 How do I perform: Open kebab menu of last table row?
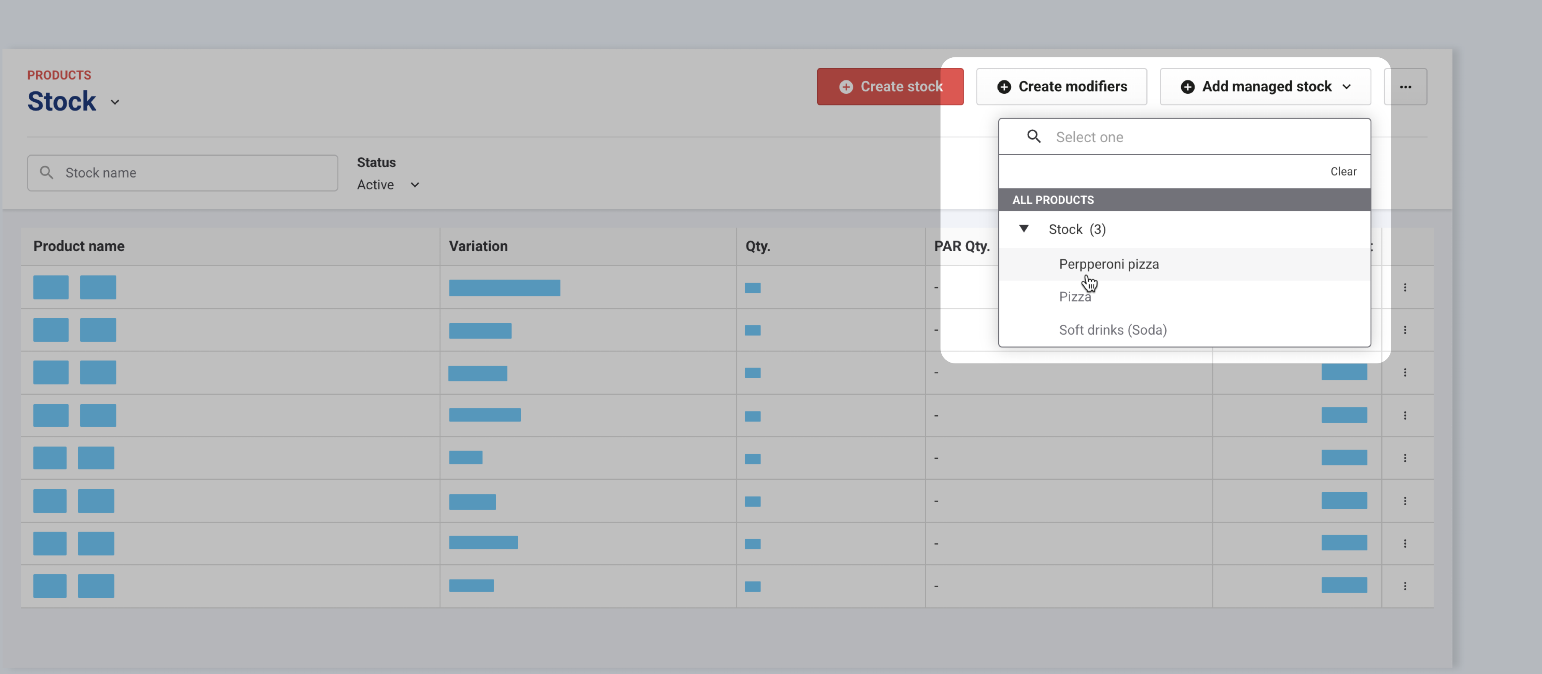point(1404,586)
